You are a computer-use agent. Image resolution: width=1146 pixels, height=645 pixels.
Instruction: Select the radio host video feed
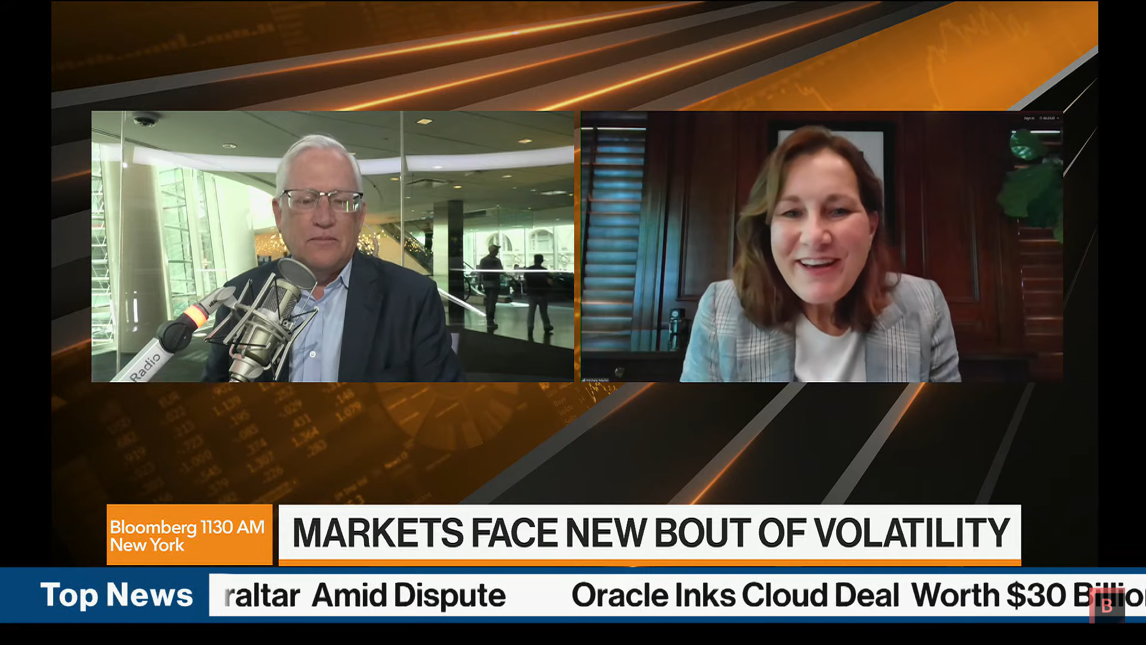point(332,246)
